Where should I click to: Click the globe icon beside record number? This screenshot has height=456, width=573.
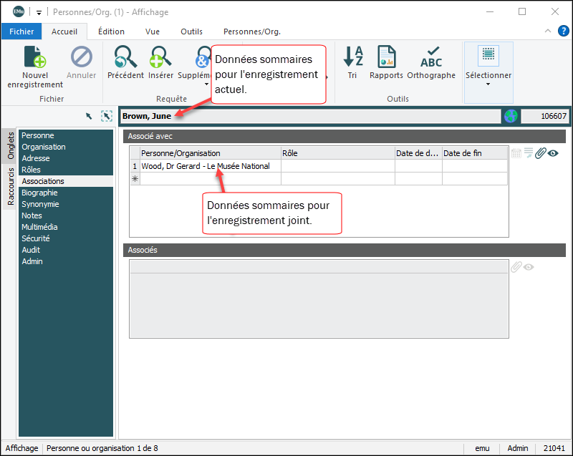(x=511, y=116)
